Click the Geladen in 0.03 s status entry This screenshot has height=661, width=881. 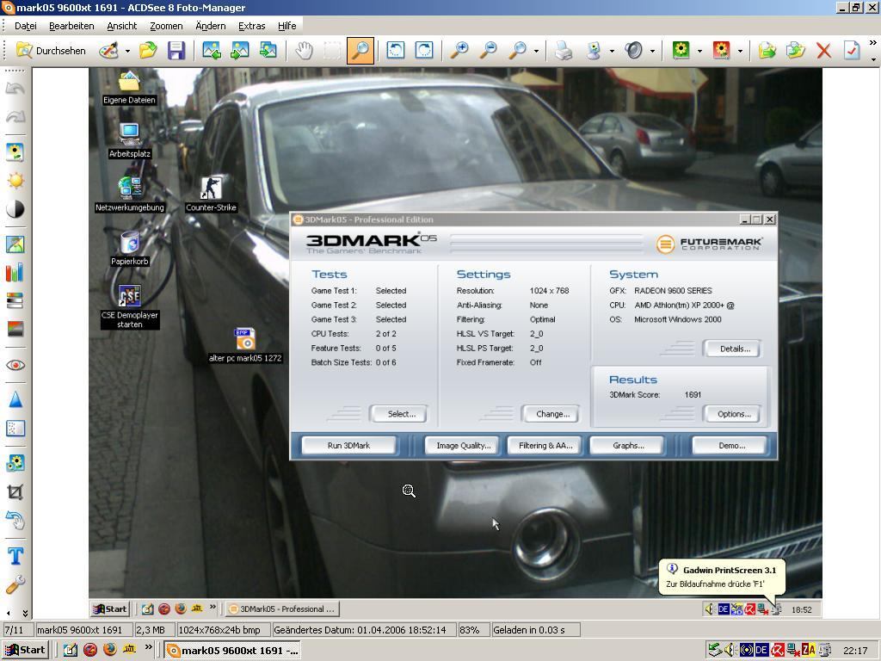tap(535, 630)
